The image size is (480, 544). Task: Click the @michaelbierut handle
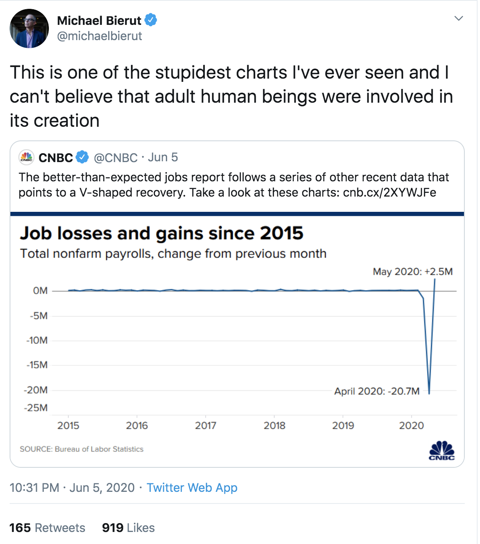click(x=99, y=36)
